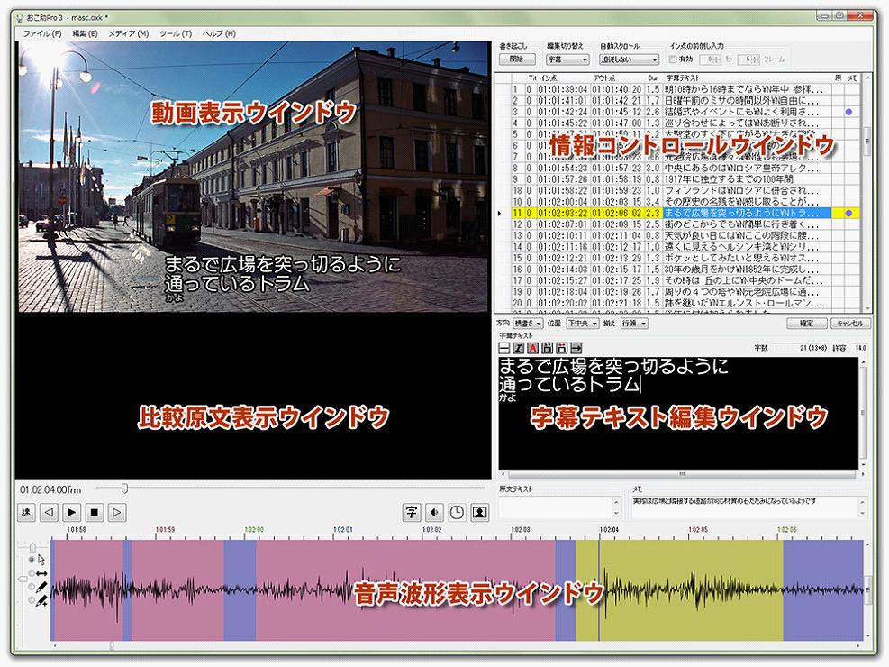Pick the pencil editing tool beside the waveform
This screenshot has width=889, height=667.
point(40,586)
